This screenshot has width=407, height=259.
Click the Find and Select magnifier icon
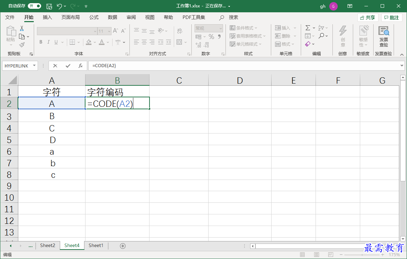point(321,36)
